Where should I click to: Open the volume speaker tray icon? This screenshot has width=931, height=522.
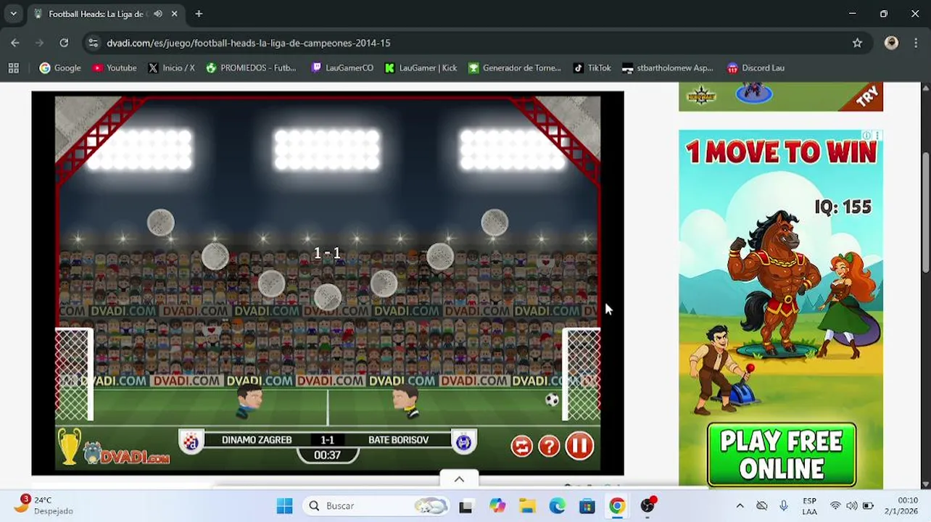tap(852, 505)
